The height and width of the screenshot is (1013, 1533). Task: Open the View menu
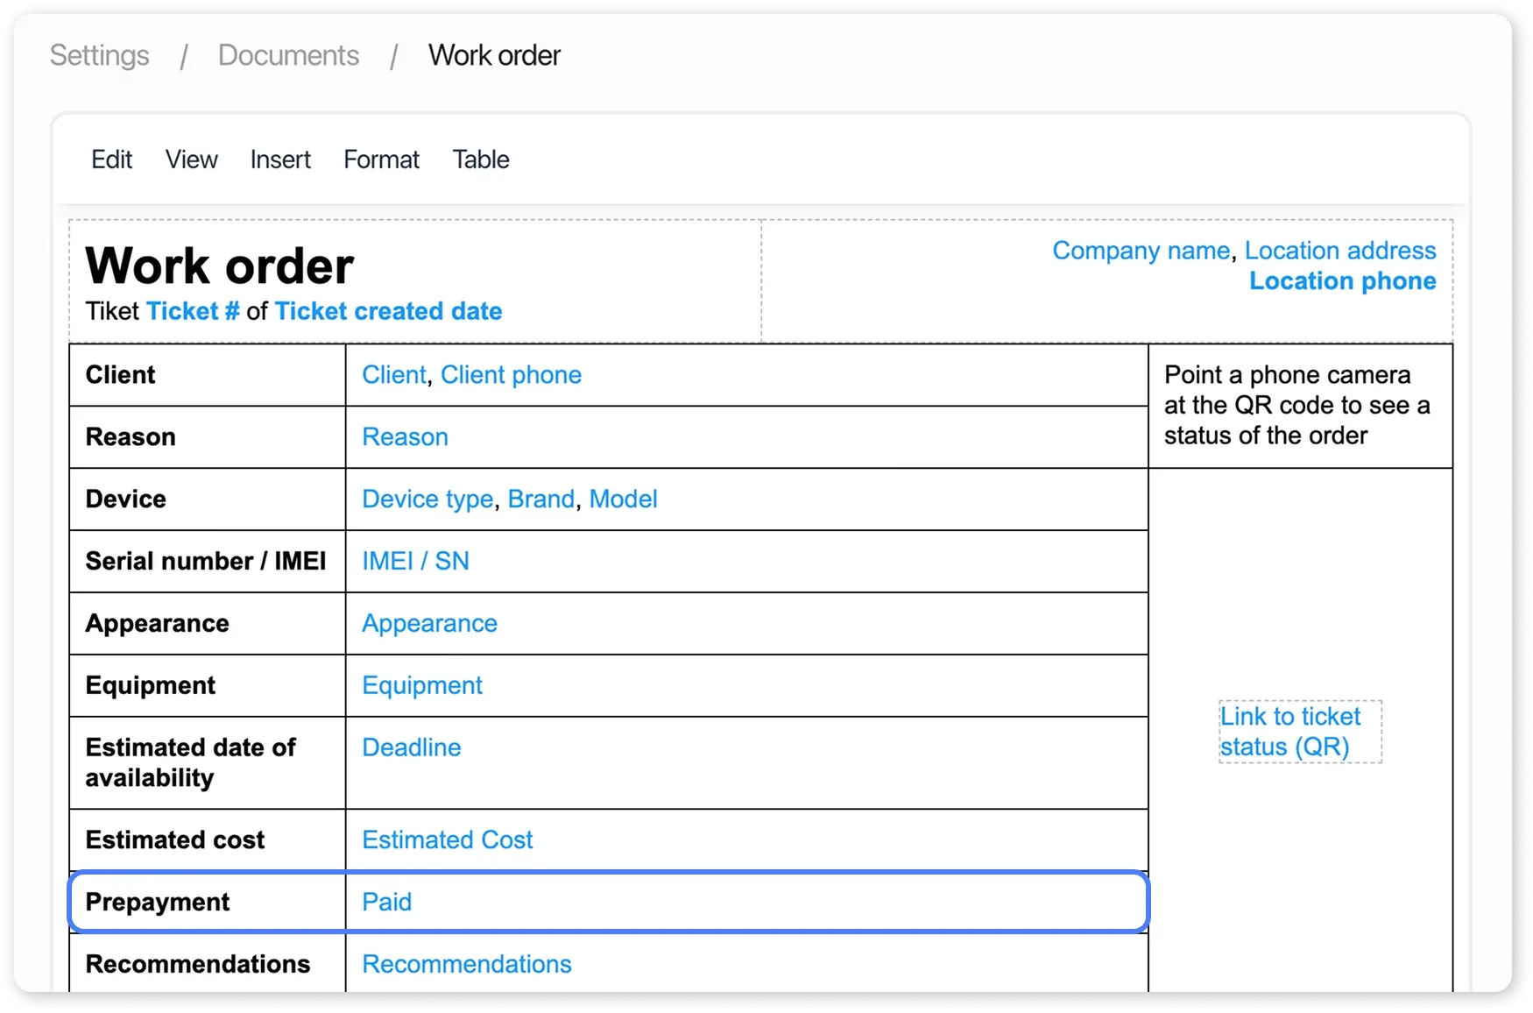(191, 159)
